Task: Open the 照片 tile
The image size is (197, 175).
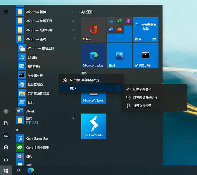Action: 120,56
